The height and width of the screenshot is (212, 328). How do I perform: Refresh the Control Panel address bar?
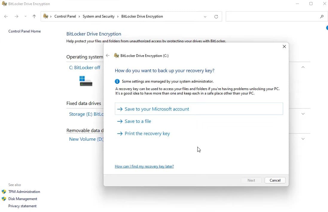click(x=216, y=17)
